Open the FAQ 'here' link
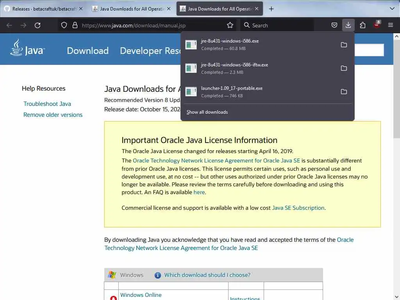The height and width of the screenshot is (300, 400). [199, 192]
